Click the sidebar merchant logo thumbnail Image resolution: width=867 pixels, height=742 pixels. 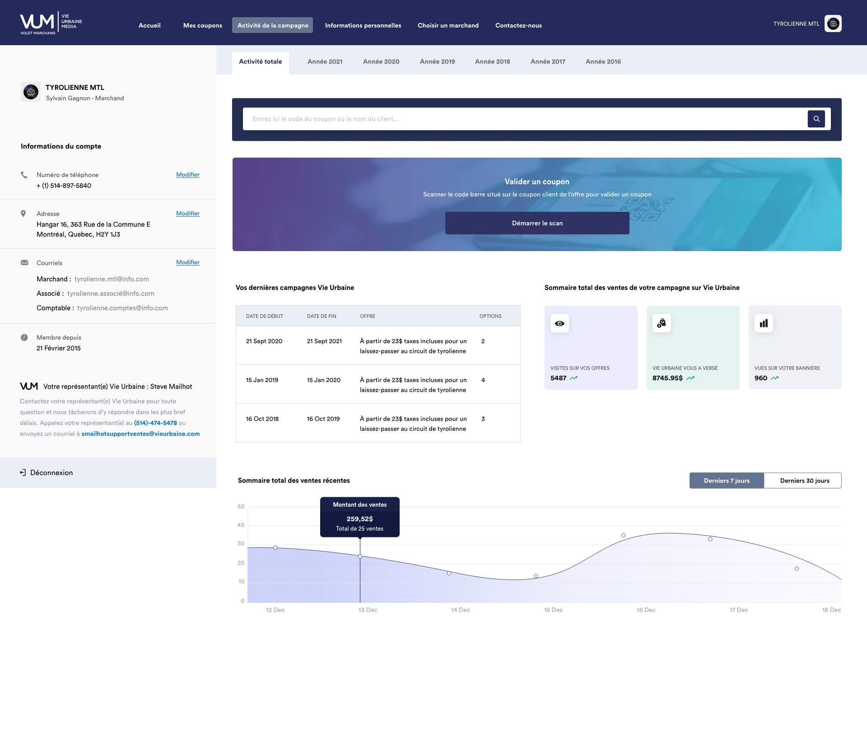coord(31,92)
